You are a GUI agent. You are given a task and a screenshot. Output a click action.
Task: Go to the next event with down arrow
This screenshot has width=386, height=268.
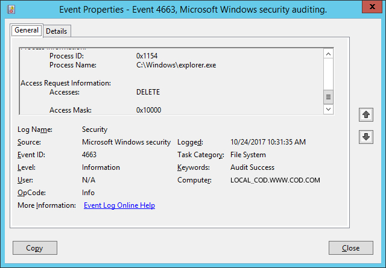pyautogui.click(x=366, y=137)
